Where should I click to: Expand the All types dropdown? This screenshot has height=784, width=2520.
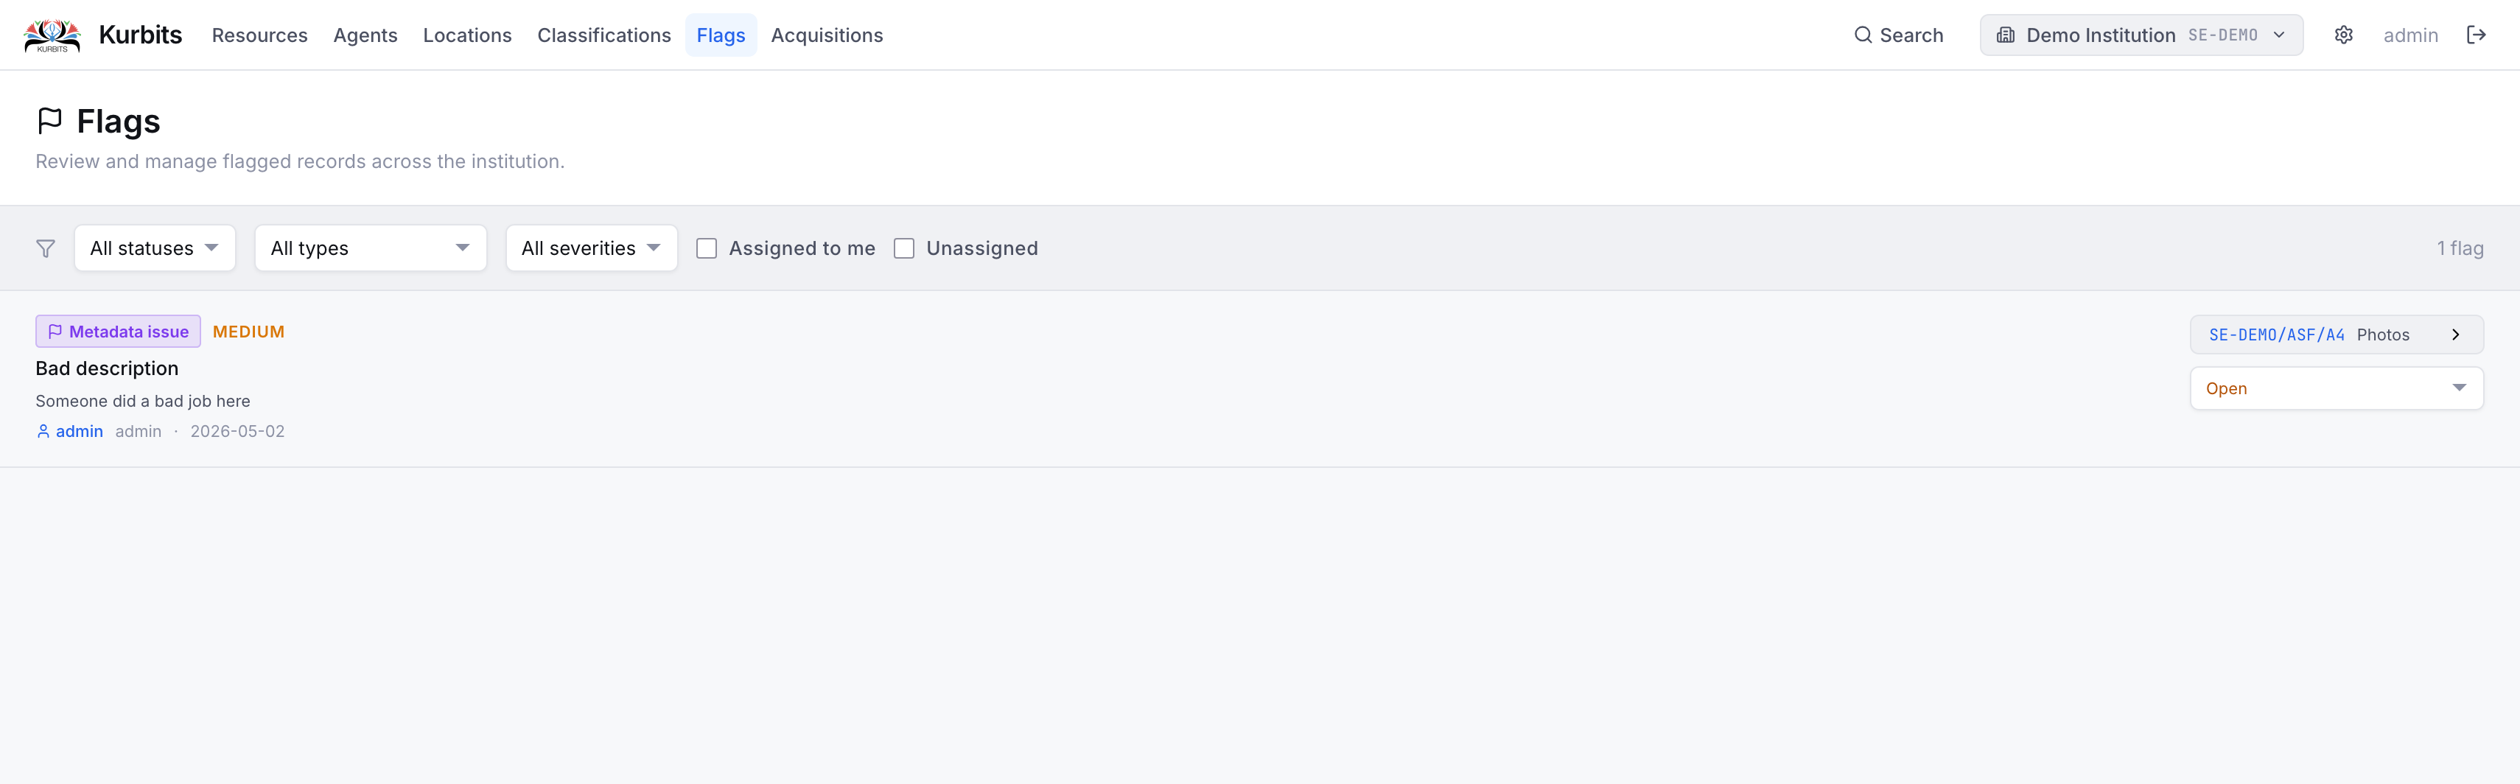[x=371, y=248]
